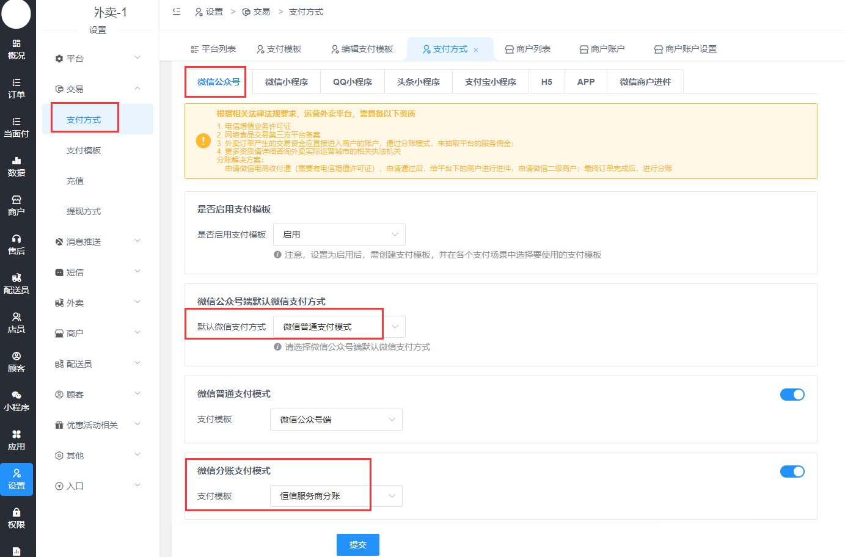
Task: Collapse the menu with the fold icon
Action: 177,12
